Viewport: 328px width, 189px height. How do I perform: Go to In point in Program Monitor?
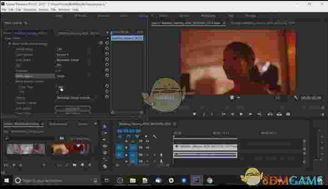point(223,114)
